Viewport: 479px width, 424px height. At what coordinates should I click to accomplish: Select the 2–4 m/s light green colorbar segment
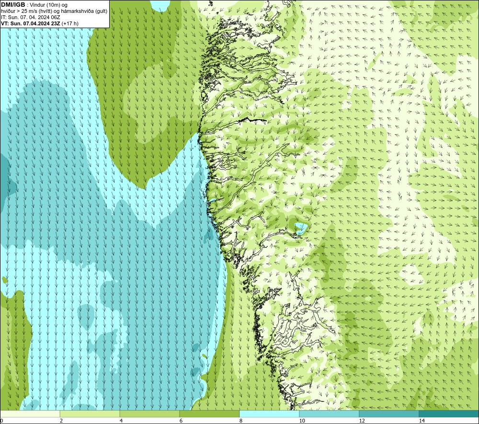tap(90, 413)
